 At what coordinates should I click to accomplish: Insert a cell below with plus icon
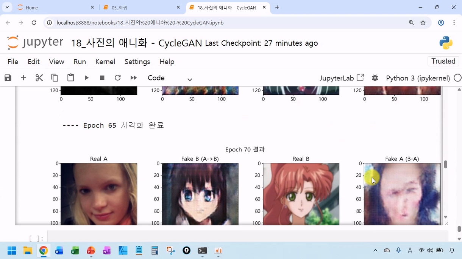click(x=23, y=78)
